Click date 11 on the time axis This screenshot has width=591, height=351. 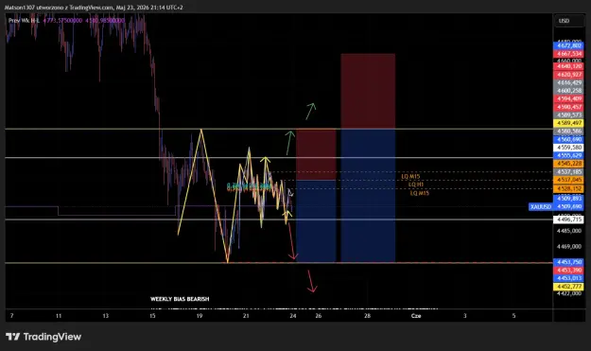[59, 316]
